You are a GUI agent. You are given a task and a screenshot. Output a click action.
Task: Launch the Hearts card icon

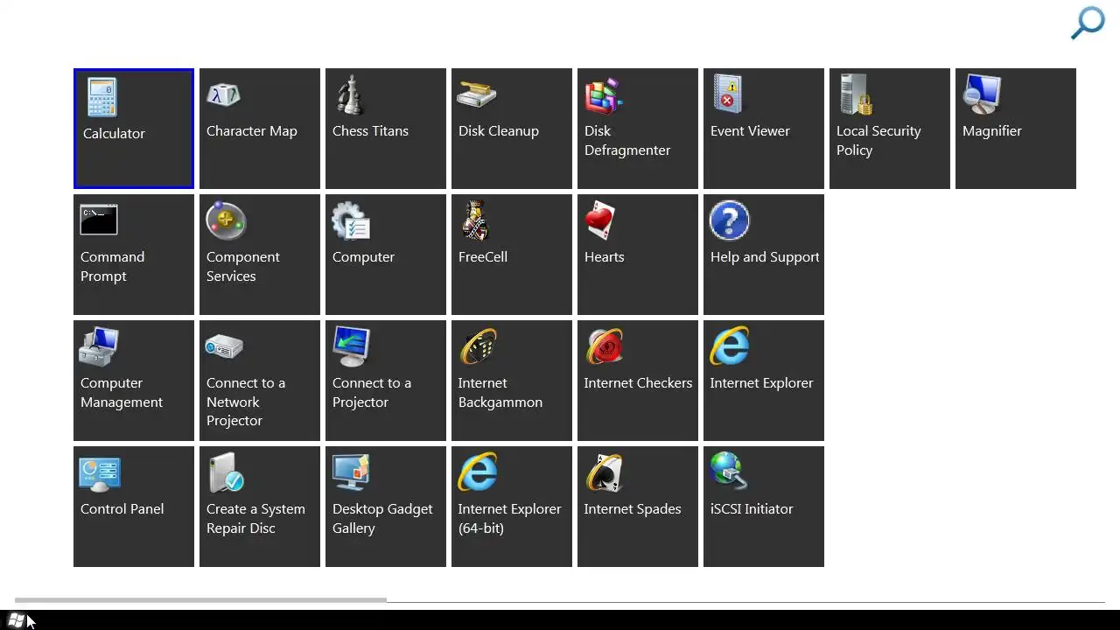click(x=601, y=220)
